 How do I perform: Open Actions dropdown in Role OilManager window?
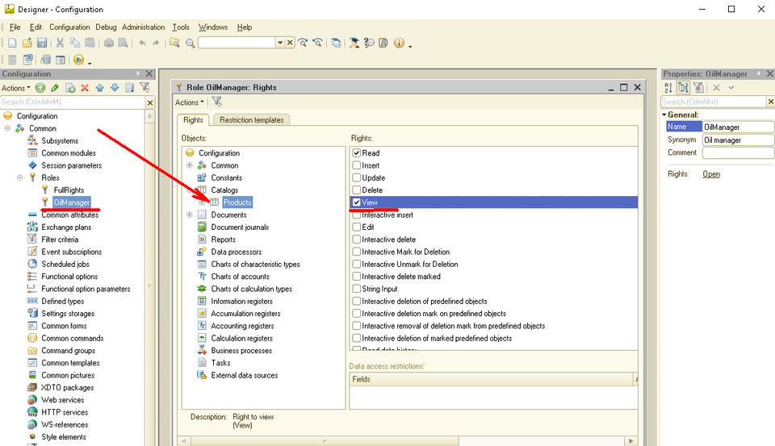[190, 102]
